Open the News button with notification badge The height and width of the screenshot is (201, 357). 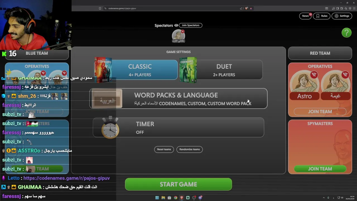[x=305, y=16]
